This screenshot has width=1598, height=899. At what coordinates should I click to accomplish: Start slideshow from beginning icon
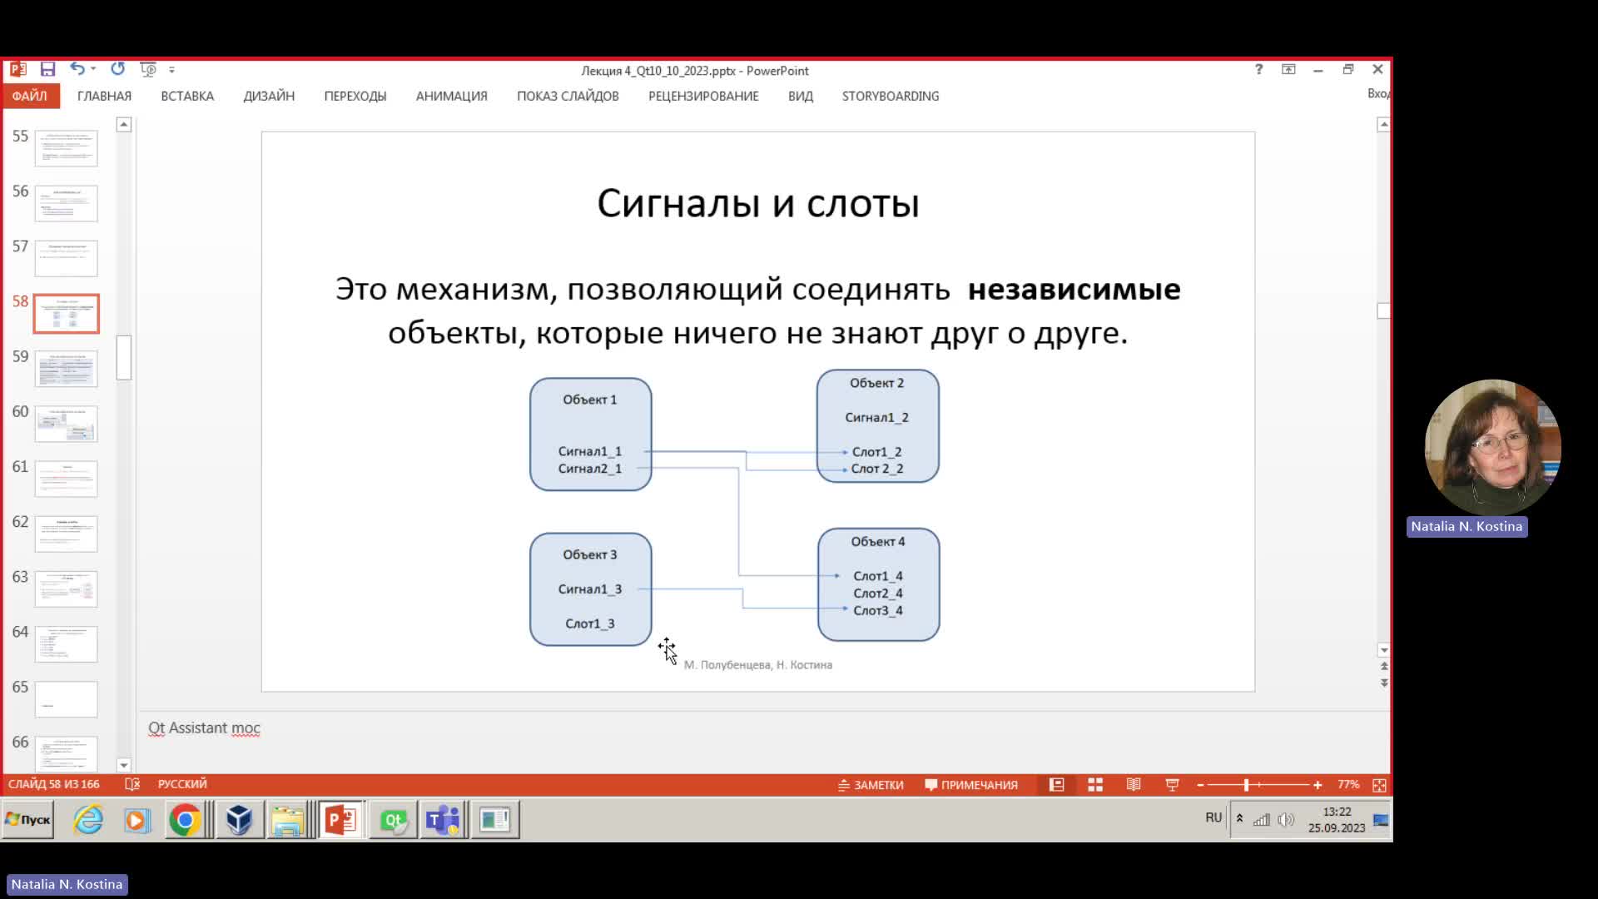[148, 69]
